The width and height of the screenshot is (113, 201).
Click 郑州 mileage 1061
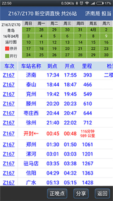pos(88,144)
